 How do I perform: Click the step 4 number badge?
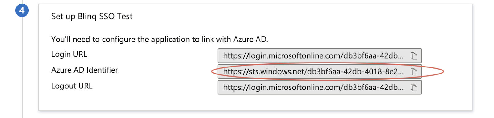coord(22,10)
